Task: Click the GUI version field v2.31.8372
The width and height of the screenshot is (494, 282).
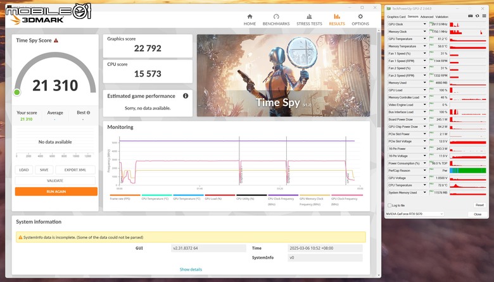Action: click(x=208, y=248)
